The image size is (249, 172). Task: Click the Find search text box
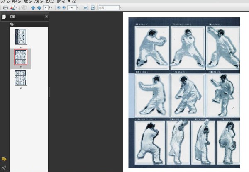109,7
